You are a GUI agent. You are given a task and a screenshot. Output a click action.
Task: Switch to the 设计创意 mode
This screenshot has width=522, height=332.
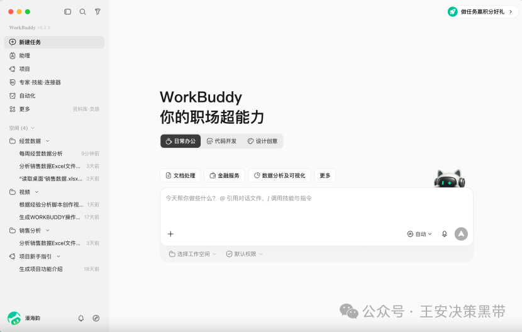point(263,141)
